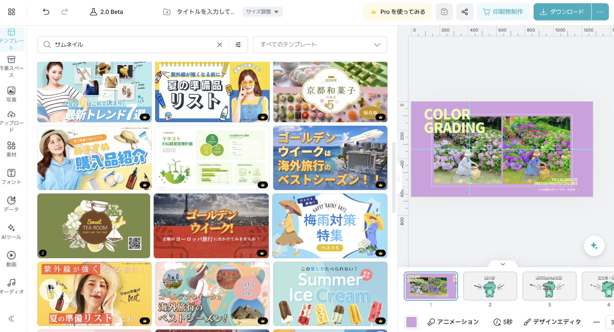
Task: Click the 印刷物制作 button
Action: point(503,12)
